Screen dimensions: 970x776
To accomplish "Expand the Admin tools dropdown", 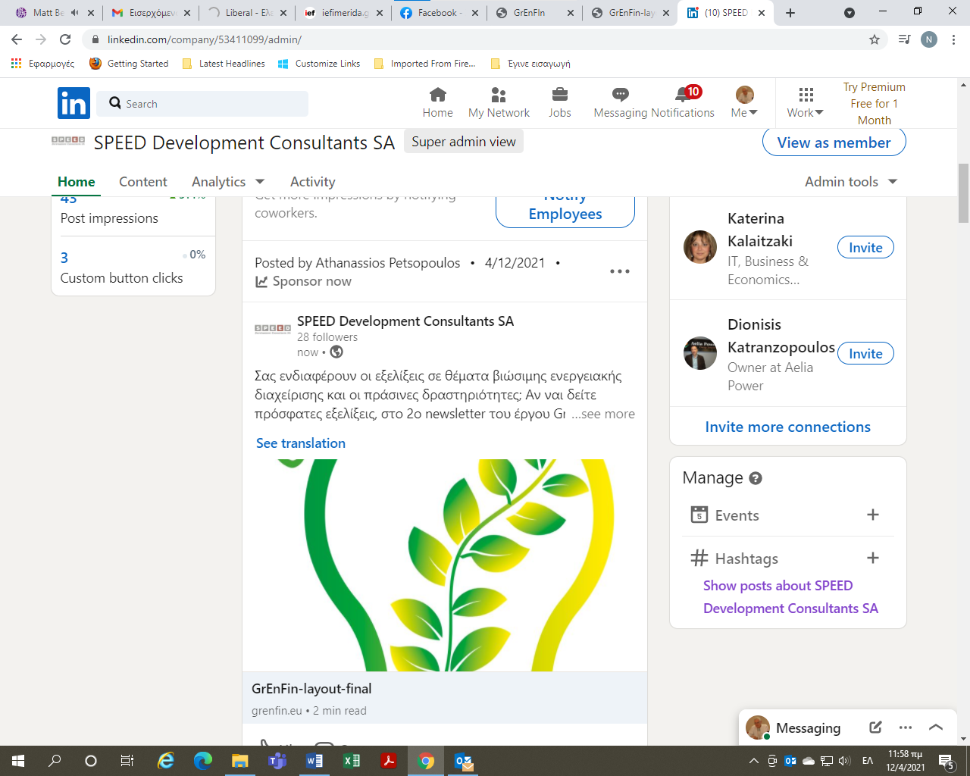I will click(851, 182).
